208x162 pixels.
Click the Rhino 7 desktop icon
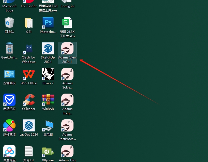pyautogui.click(x=48, y=75)
